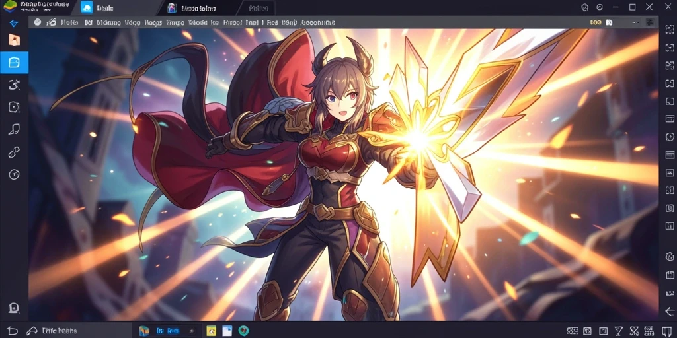Click the book icon in bottom-right corner
The image size is (677, 338).
(x=666, y=331)
